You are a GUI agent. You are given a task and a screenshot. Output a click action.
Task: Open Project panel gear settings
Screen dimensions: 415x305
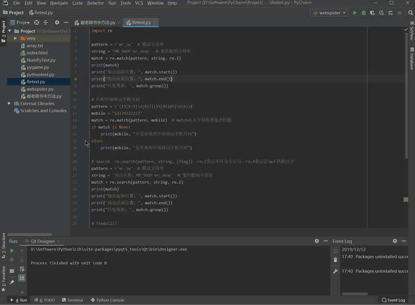(x=57, y=22)
